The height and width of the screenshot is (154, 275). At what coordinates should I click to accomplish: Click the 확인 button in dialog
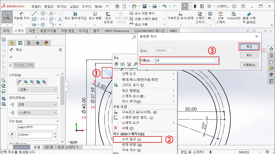point(249,47)
